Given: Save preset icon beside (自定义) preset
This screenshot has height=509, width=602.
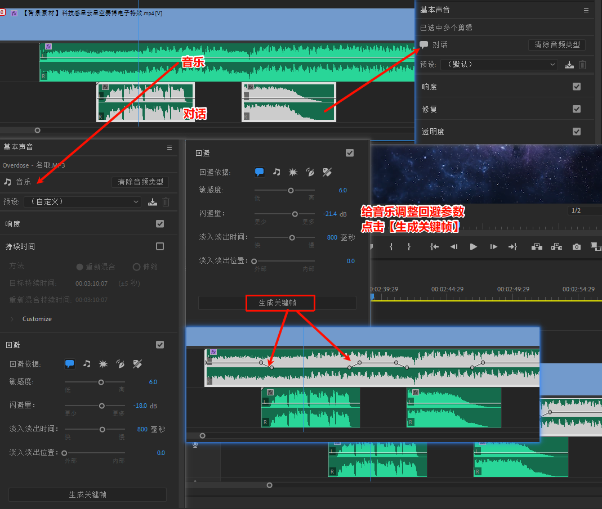Looking at the screenshot, I should coord(153,202).
